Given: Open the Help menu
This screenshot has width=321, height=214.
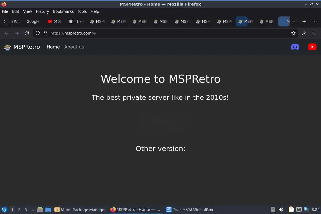Looking at the screenshot, I should (95, 11).
